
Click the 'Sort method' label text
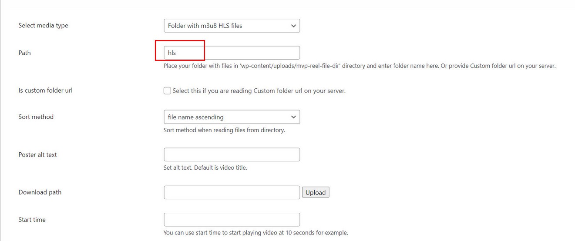36,117
